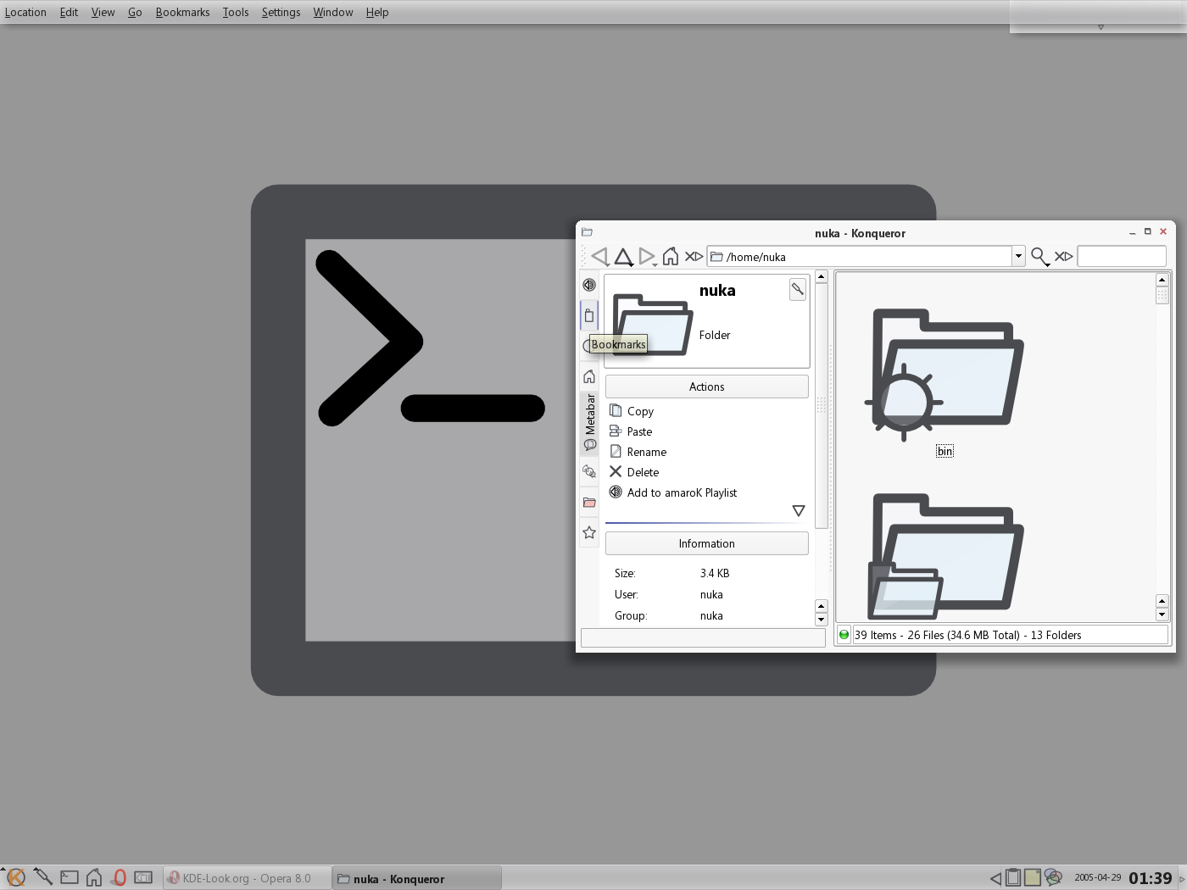Open the home folder from the taskbar

pyautogui.click(x=94, y=878)
